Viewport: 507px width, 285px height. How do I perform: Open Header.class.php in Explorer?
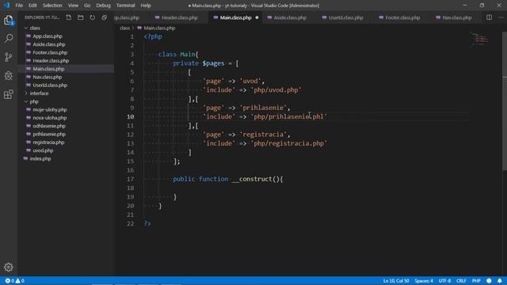51,61
